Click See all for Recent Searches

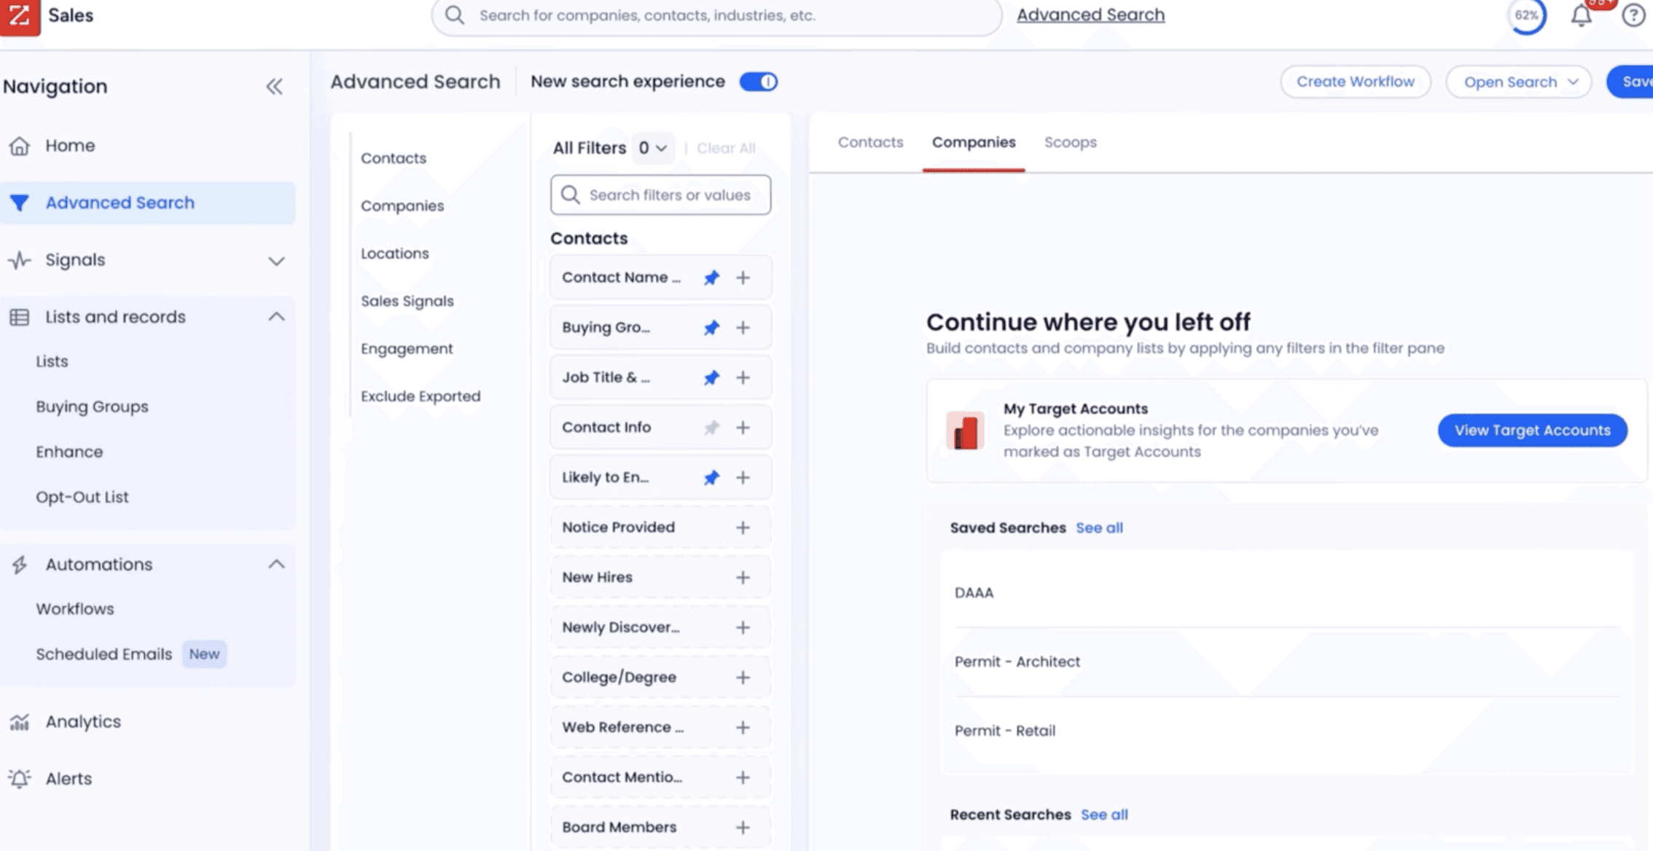[x=1104, y=815]
